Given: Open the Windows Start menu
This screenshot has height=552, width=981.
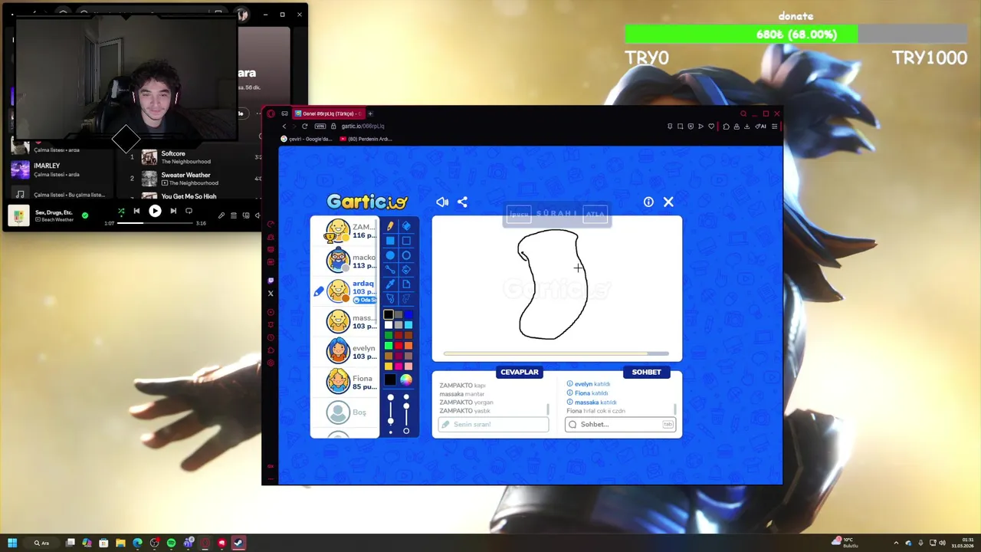Looking at the screenshot, I should coord(12,543).
